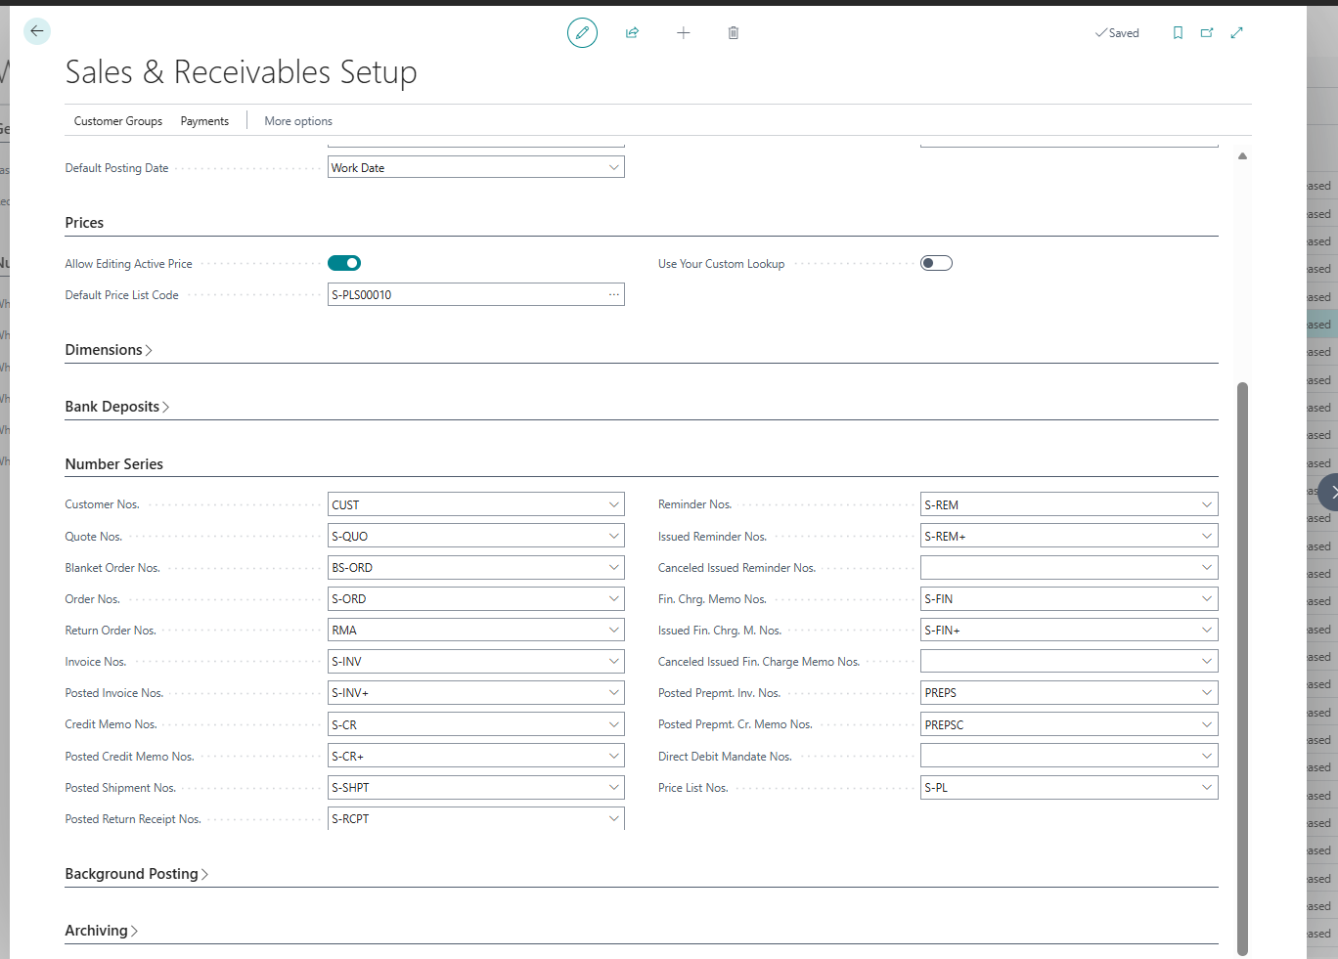Image resolution: width=1338 pixels, height=959 pixels.
Task: Open Posted Invoice Nos. dropdown arrow
Action: coord(614,692)
